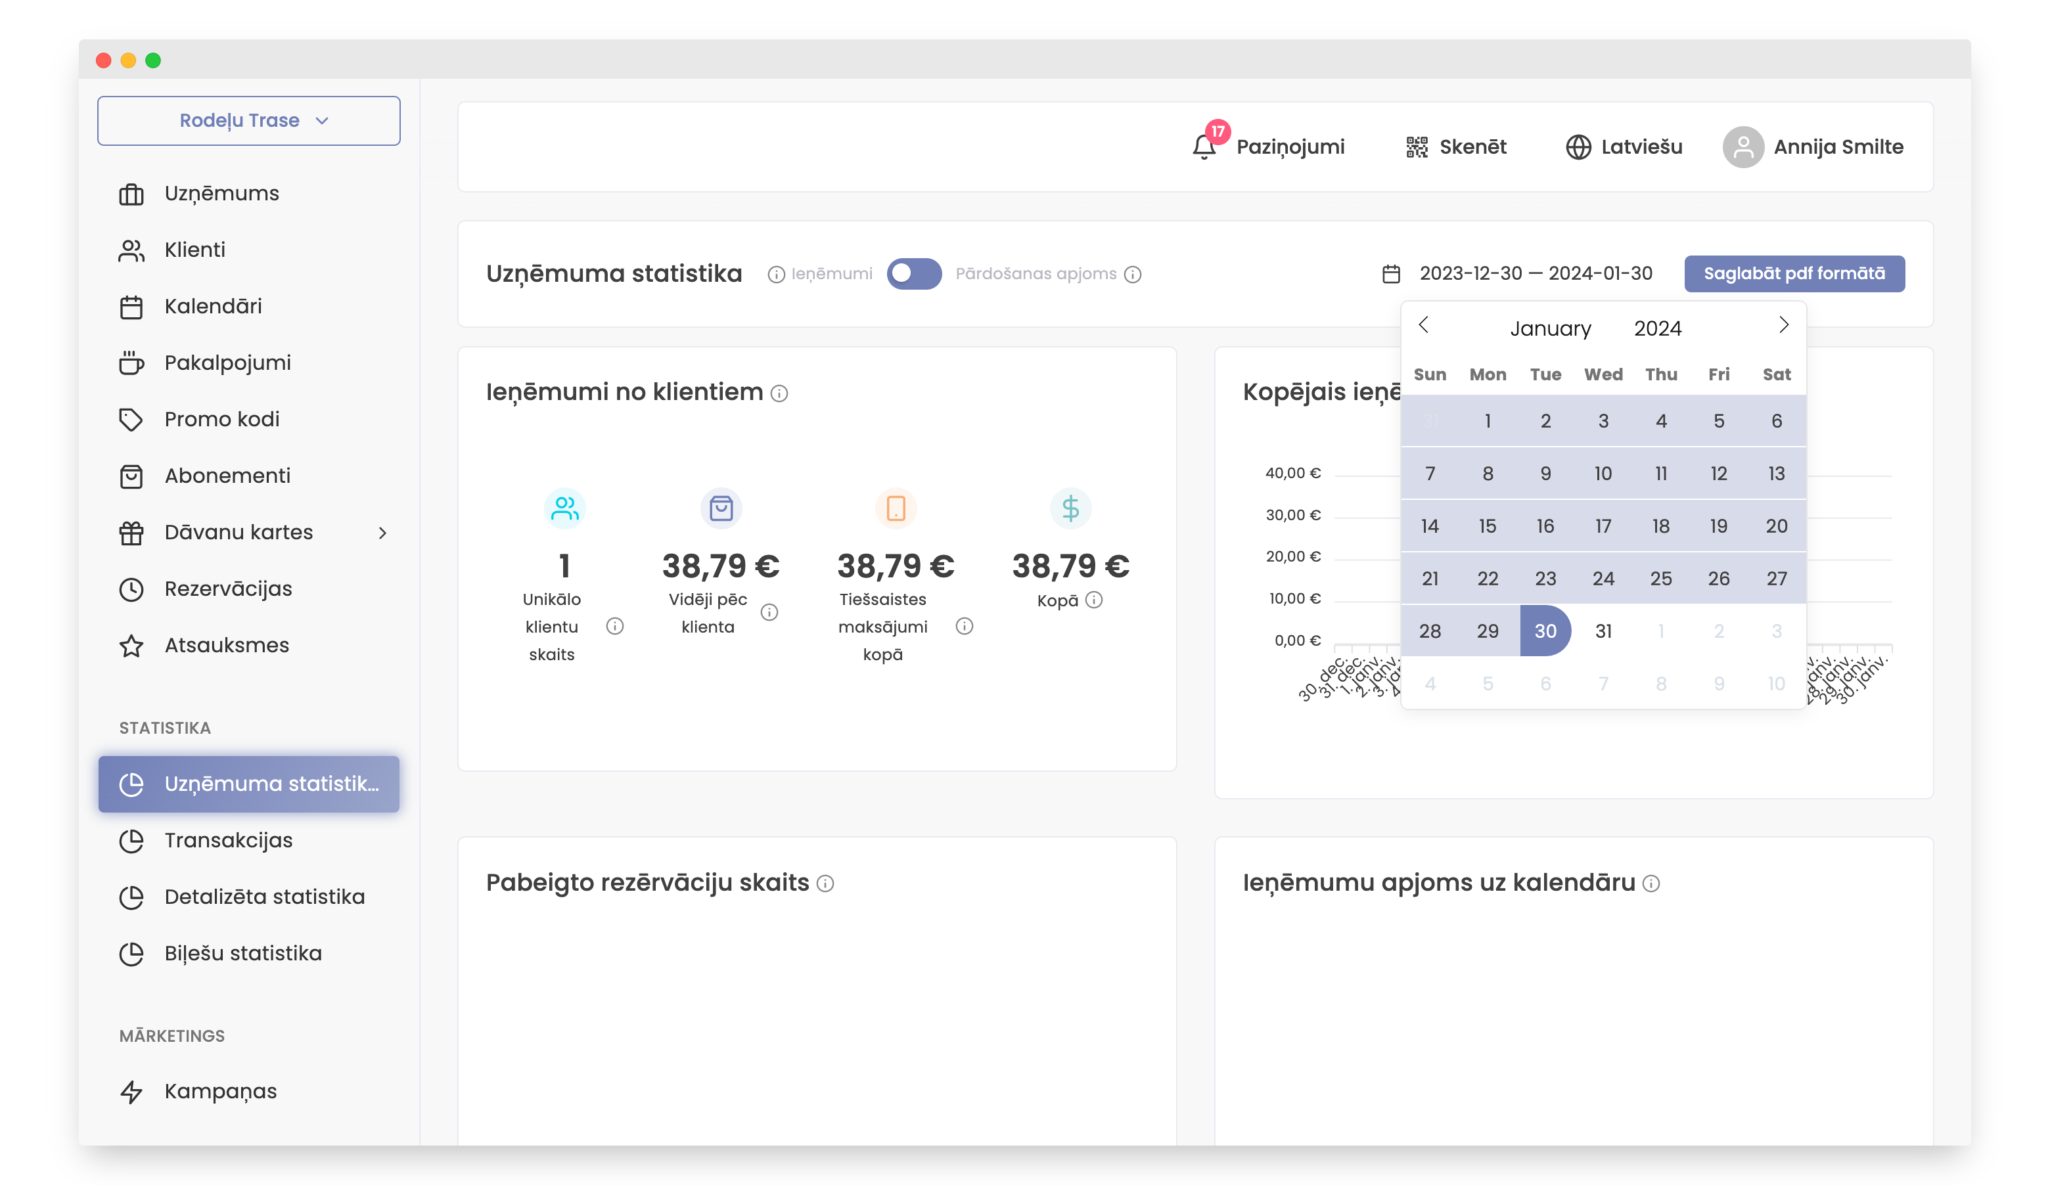Open Transakcijas in the sidebar
Viewport: 2050px width, 1185px height.
[x=228, y=840]
